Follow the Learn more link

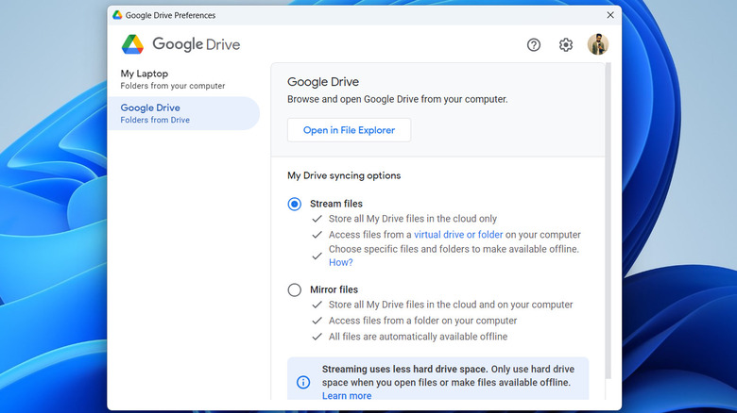point(346,396)
